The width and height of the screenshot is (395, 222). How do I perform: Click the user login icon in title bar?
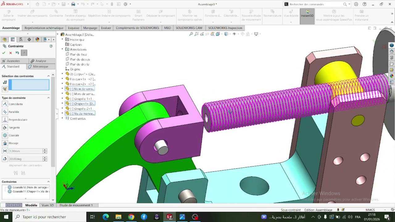(356, 4)
